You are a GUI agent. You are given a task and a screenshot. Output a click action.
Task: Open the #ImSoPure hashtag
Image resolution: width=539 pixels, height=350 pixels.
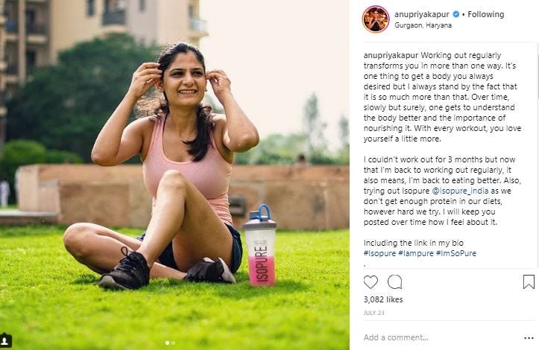point(456,253)
